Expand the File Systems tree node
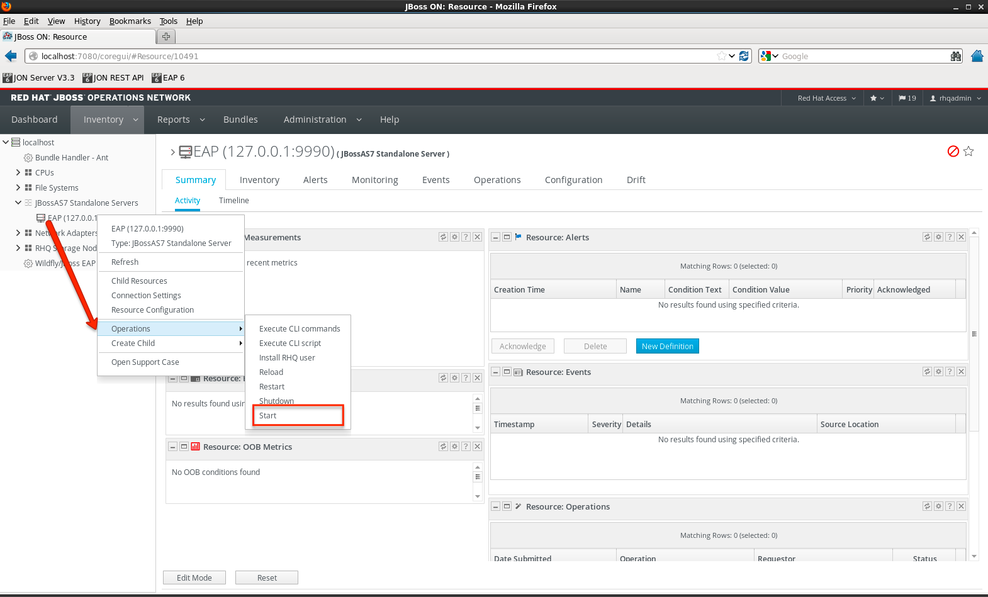Screen dimensions: 988x597 (x=18, y=187)
